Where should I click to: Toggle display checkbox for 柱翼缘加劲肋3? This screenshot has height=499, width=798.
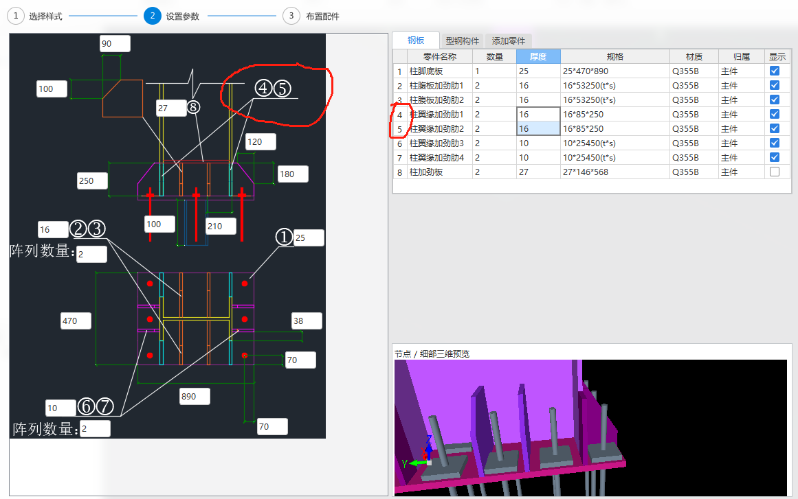coord(775,143)
